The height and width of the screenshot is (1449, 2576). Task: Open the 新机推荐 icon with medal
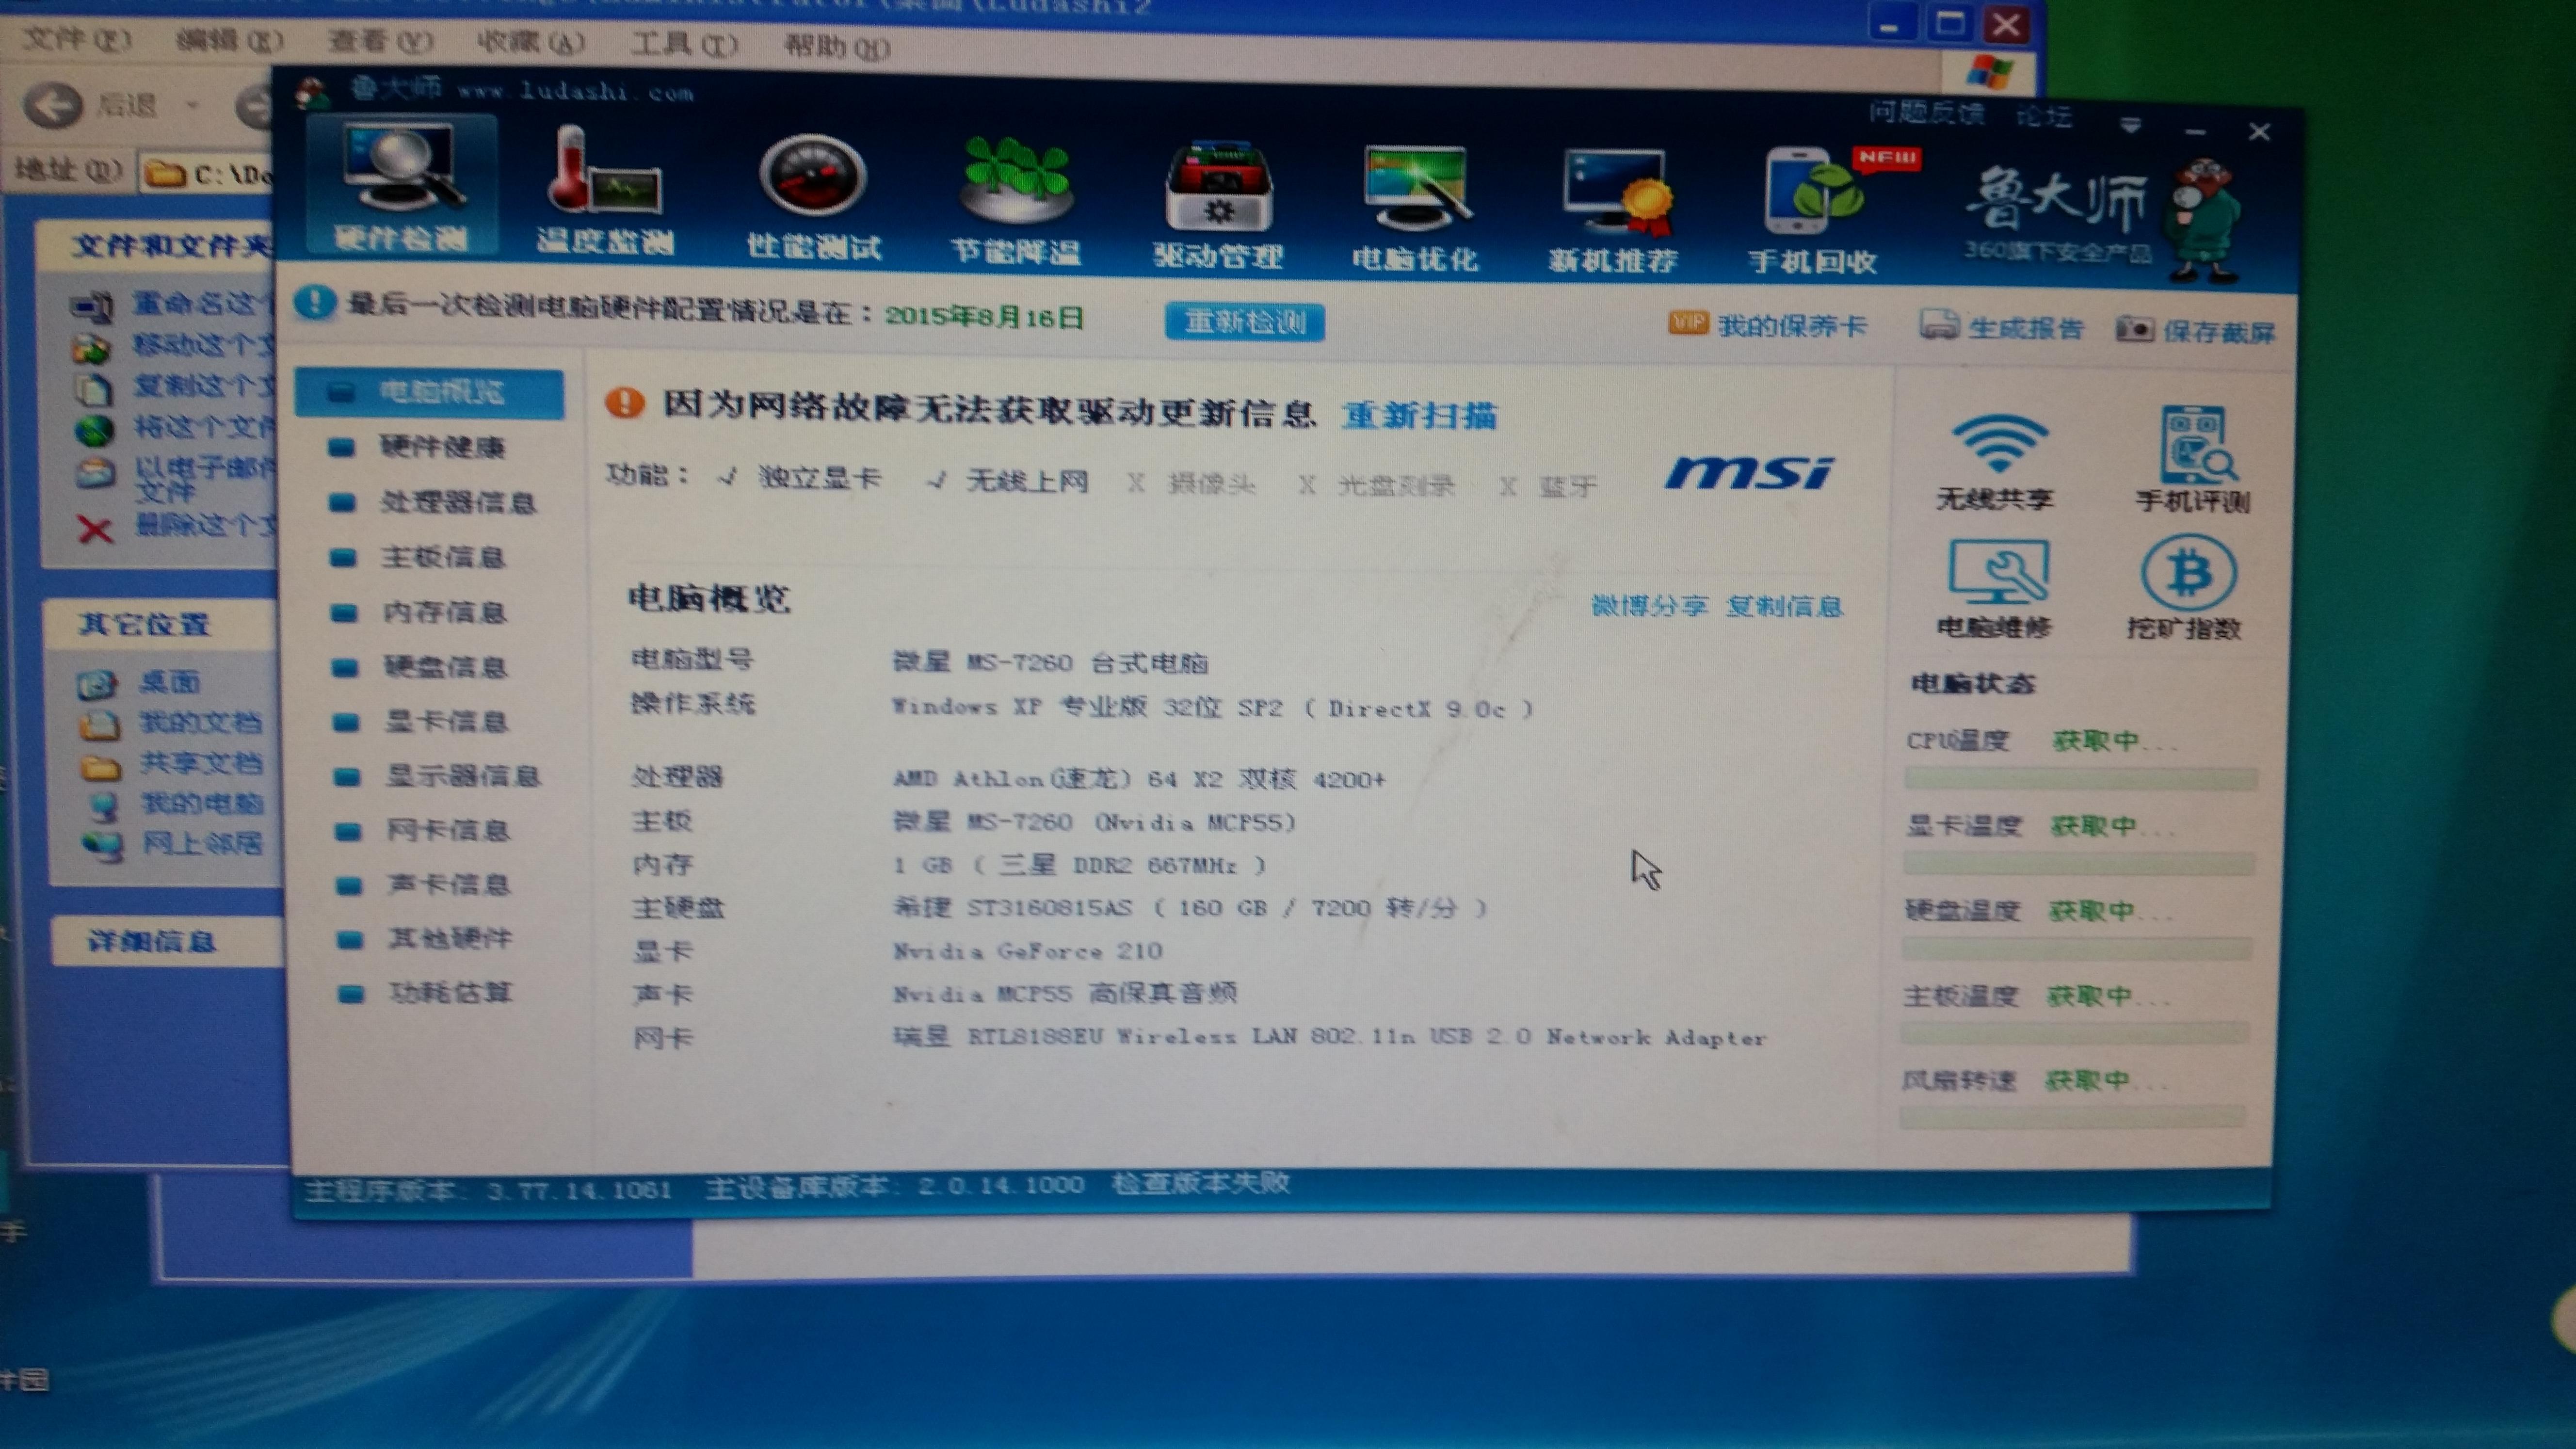(x=1613, y=210)
